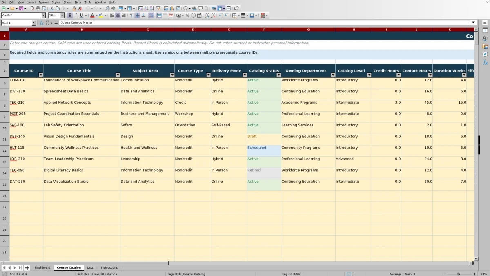Open the sidebar Navigator compass icon
The height and width of the screenshot is (276, 490).
click(485, 54)
